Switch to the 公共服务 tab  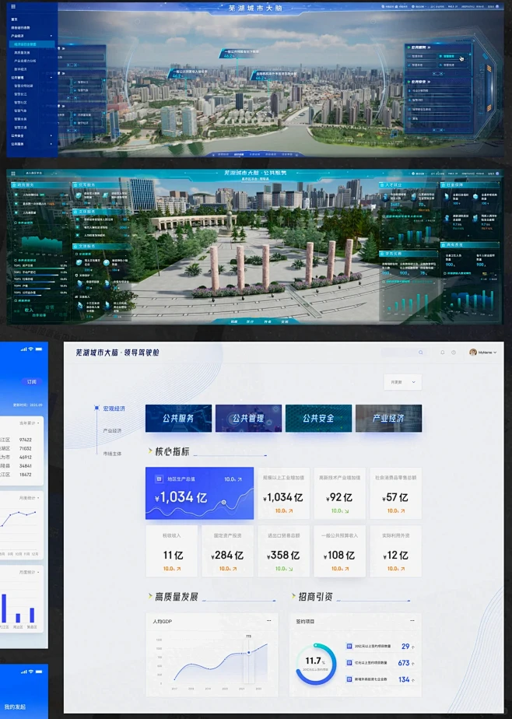(x=178, y=418)
